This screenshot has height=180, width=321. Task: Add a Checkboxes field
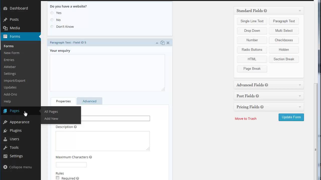tap(284, 40)
